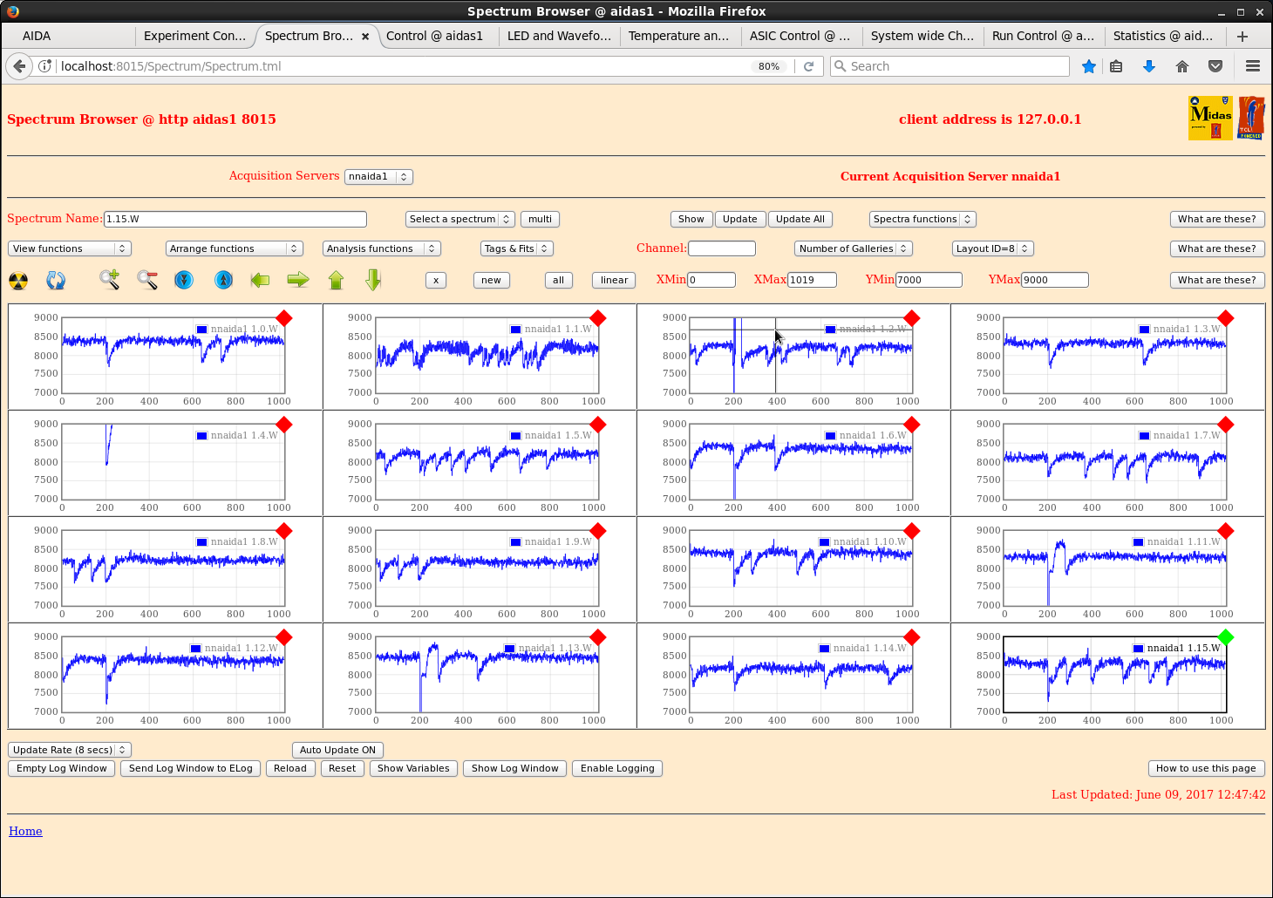The image size is (1273, 898).
Task: Toggle red diamond on nnaida1 1.1.W plot
Action: click(598, 318)
